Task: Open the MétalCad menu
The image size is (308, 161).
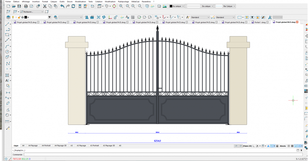Action: click(135, 2)
